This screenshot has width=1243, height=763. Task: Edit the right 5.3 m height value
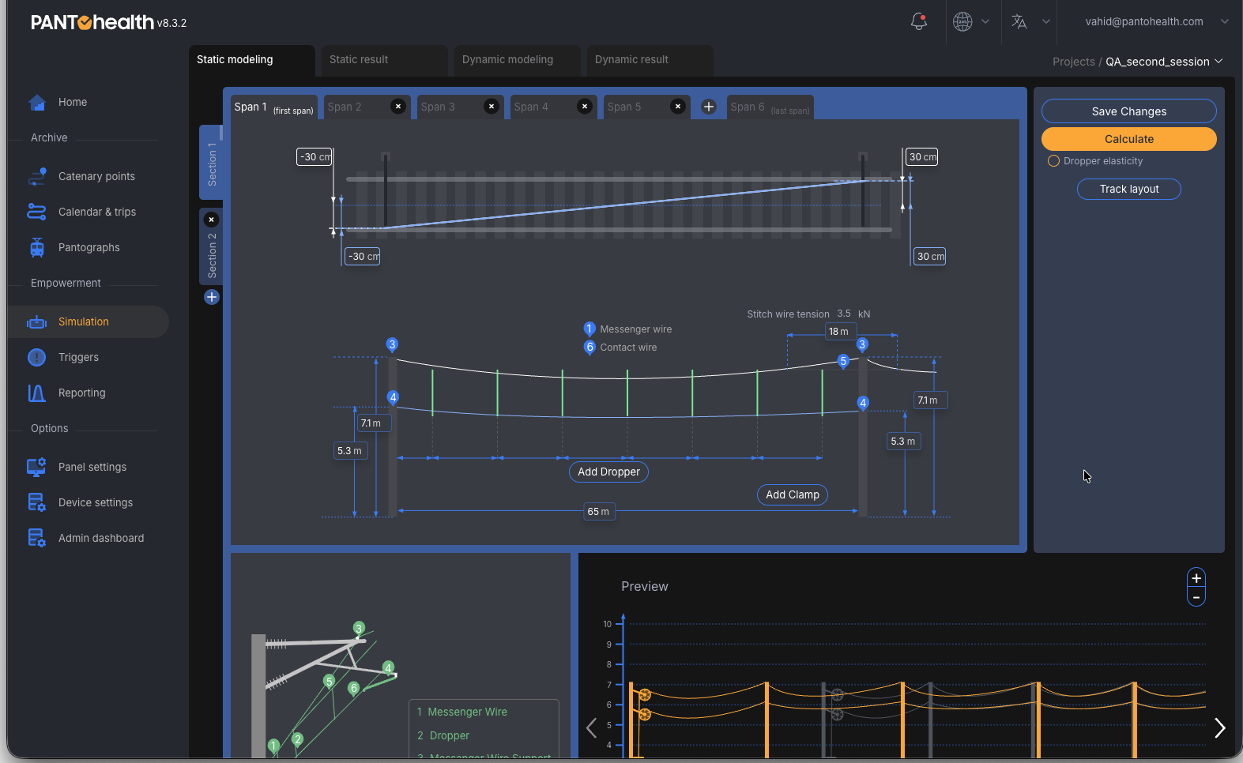click(x=904, y=442)
